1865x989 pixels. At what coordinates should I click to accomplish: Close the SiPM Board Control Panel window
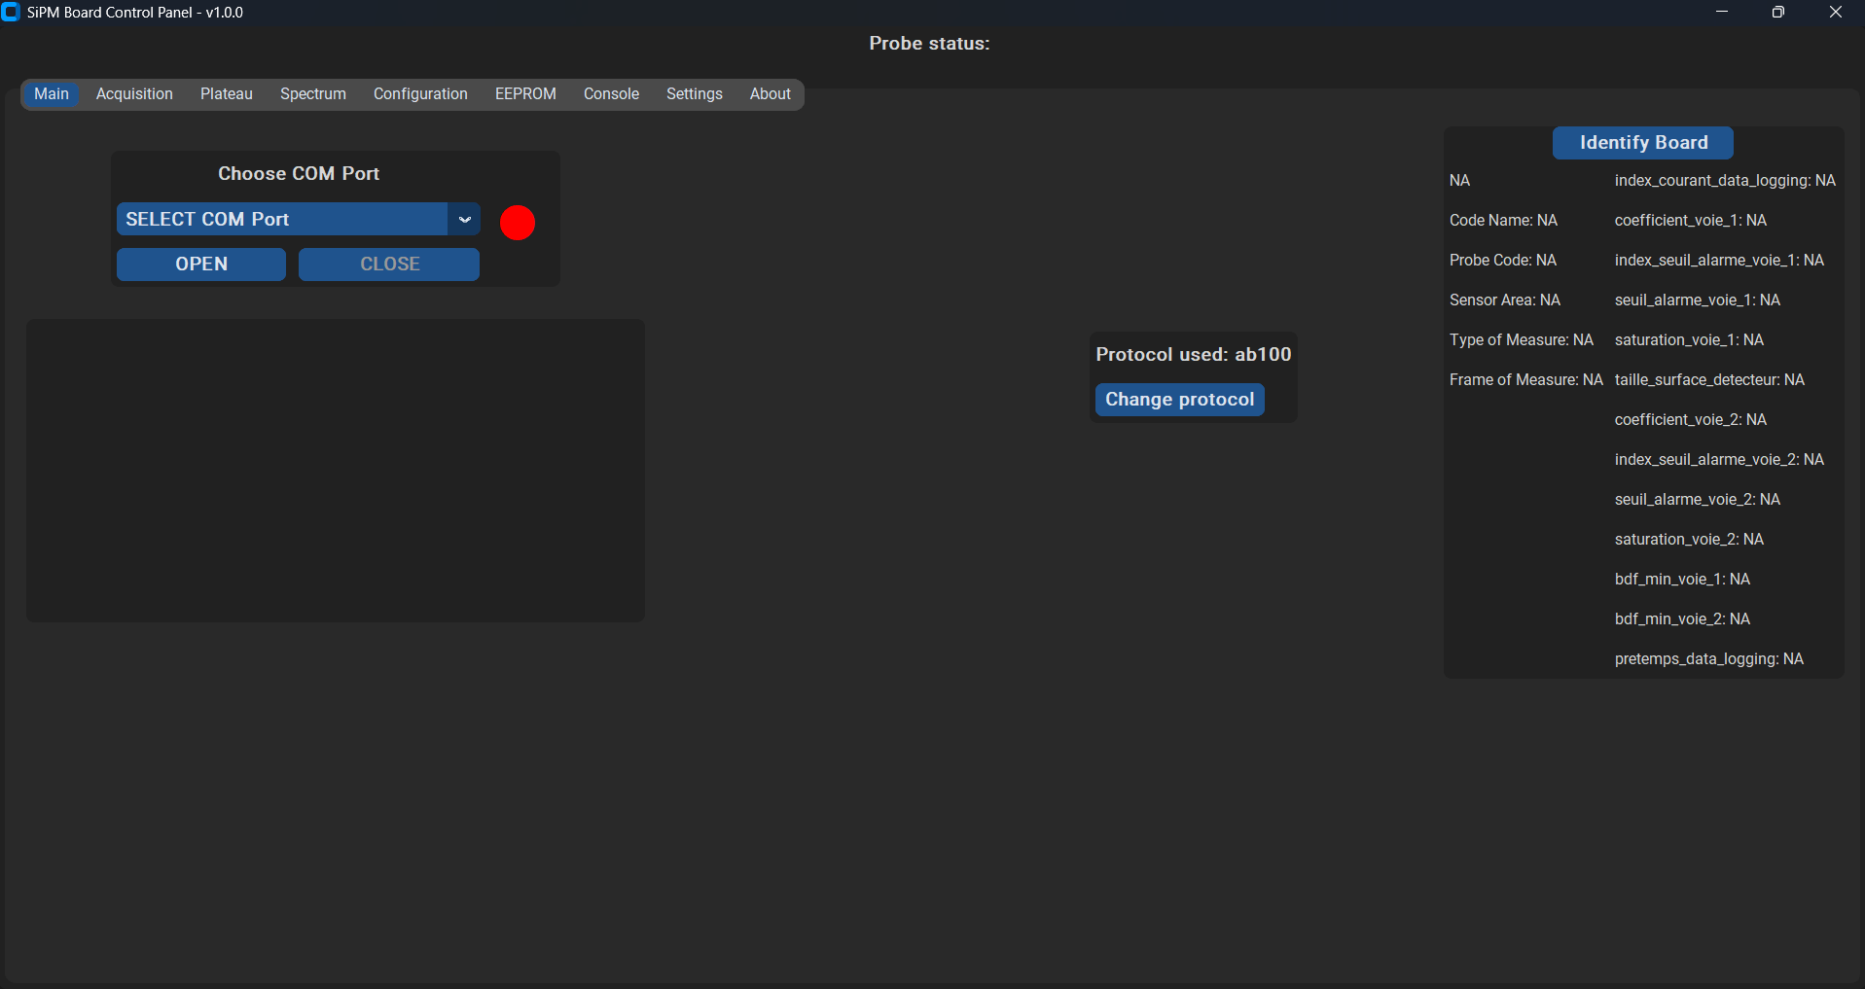(x=1836, y=13)
